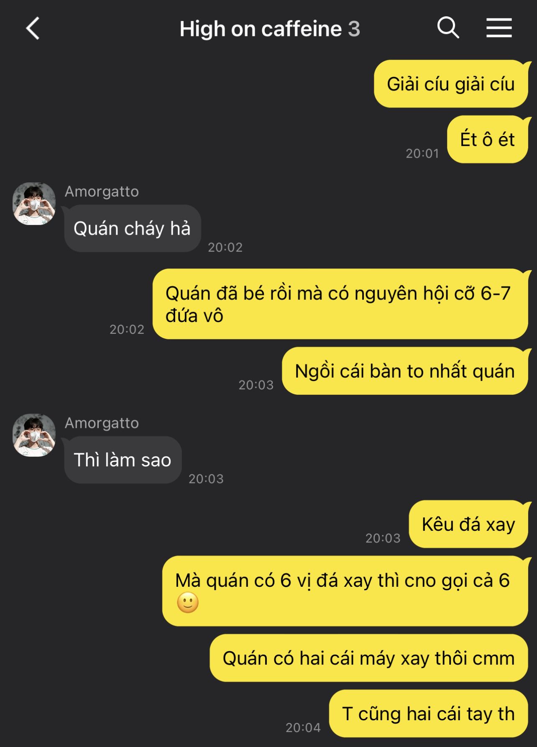Viewport: 537px width, 747px height.
Task: Select the "Ét ô ét" message bubble
Action: pos(488,139)
